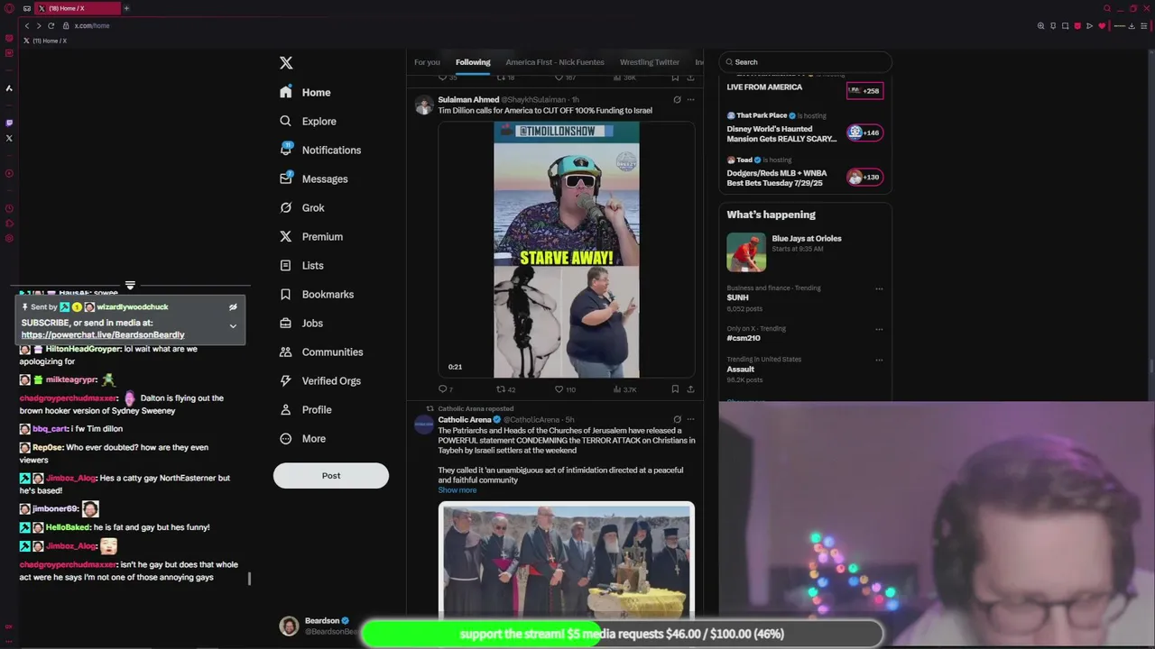Click the browser back arrow

(x=27, y=25)
